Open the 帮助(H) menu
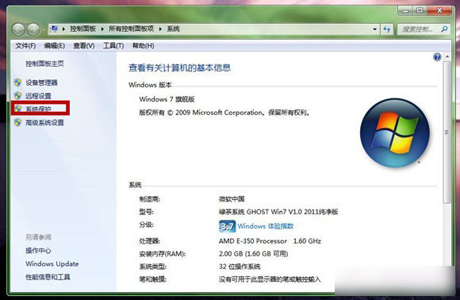The image size is (460, 300). click(x=144, y=46)
